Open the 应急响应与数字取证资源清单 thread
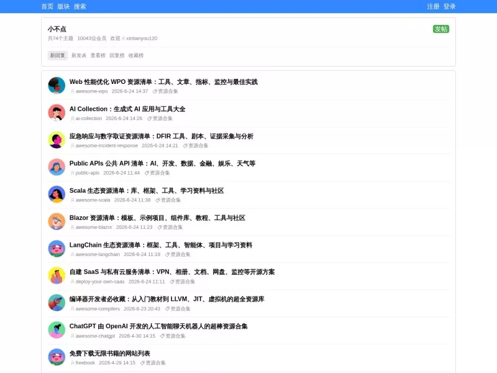The height and width of the screenshot is (373, 497). pos(162,136)
